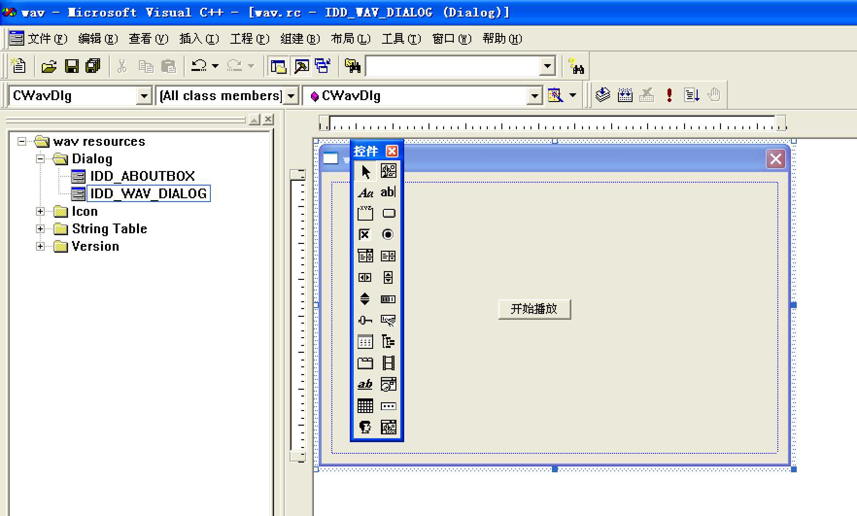This screenshot has height=516, width=857.
Task: Open the 文件(F) menu
Action: 47,39
